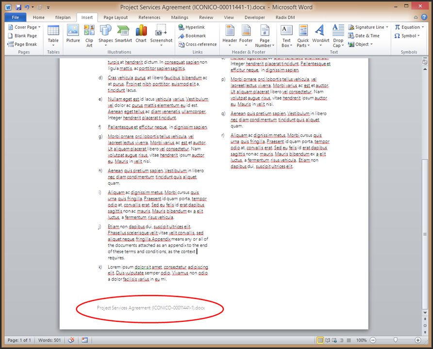
Task: Click the Words: 501 count
Action: coord(50,340)
